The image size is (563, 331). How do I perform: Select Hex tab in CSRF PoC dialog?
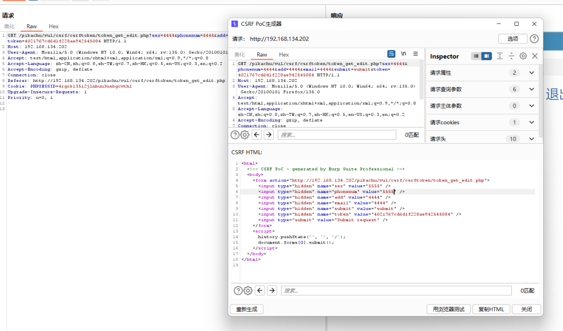point(284,54)
